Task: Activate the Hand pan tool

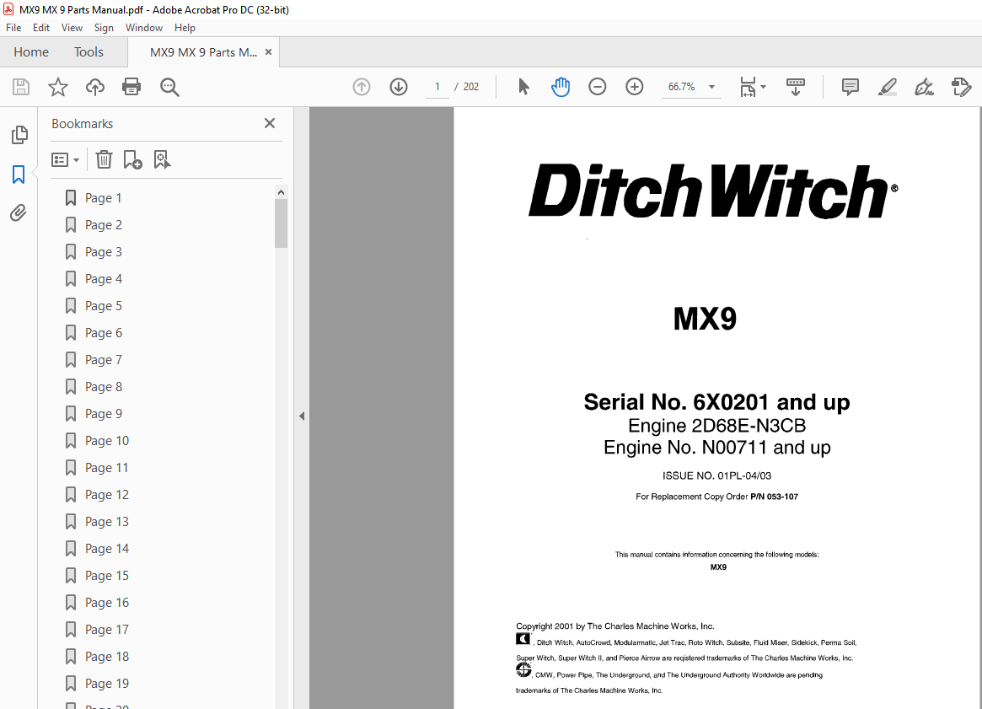Action: coord(561,87)
